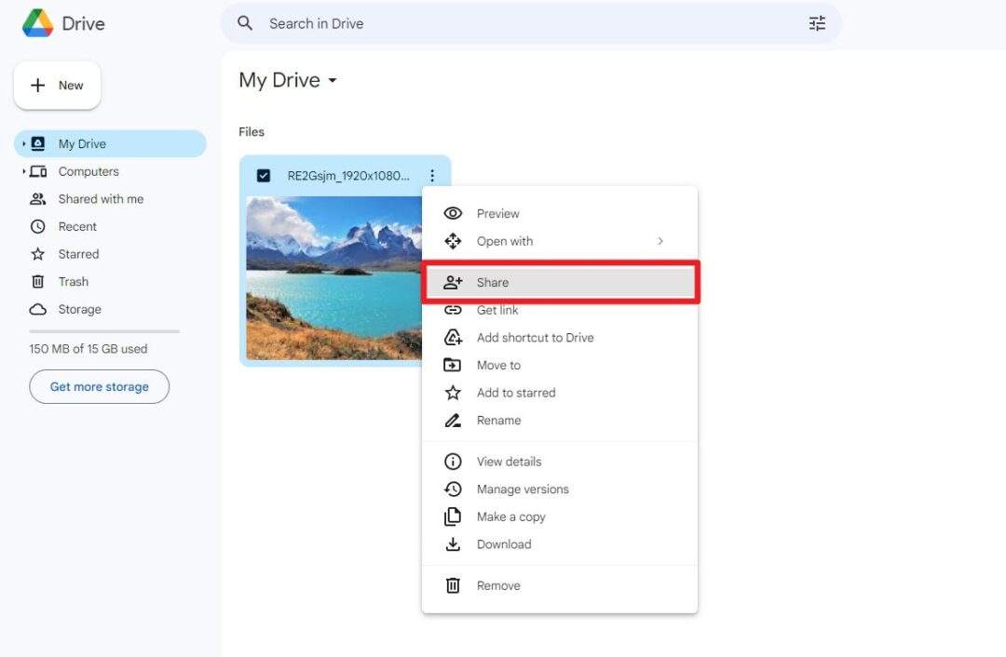Click the Open with arrows icon
This screenshot has width=1006, height=657.
[453, 241]
